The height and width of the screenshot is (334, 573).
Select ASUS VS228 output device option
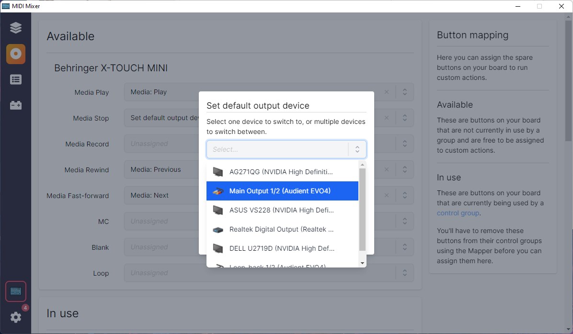tap(281, 210)
